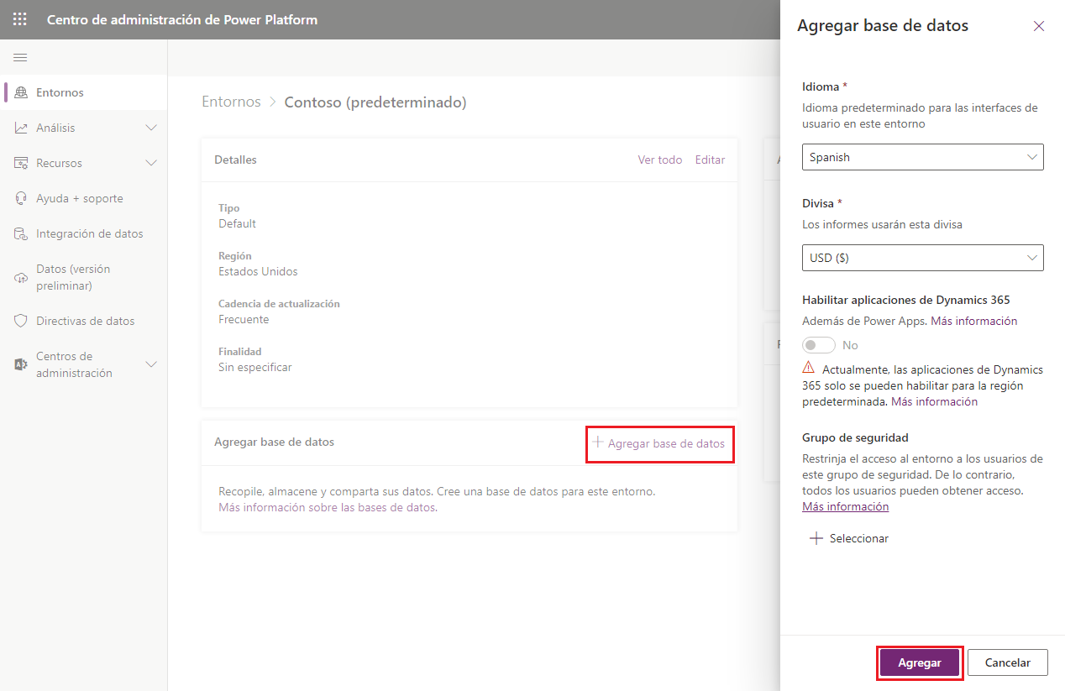Open Entornos in the sidebar

coord(84,92)
